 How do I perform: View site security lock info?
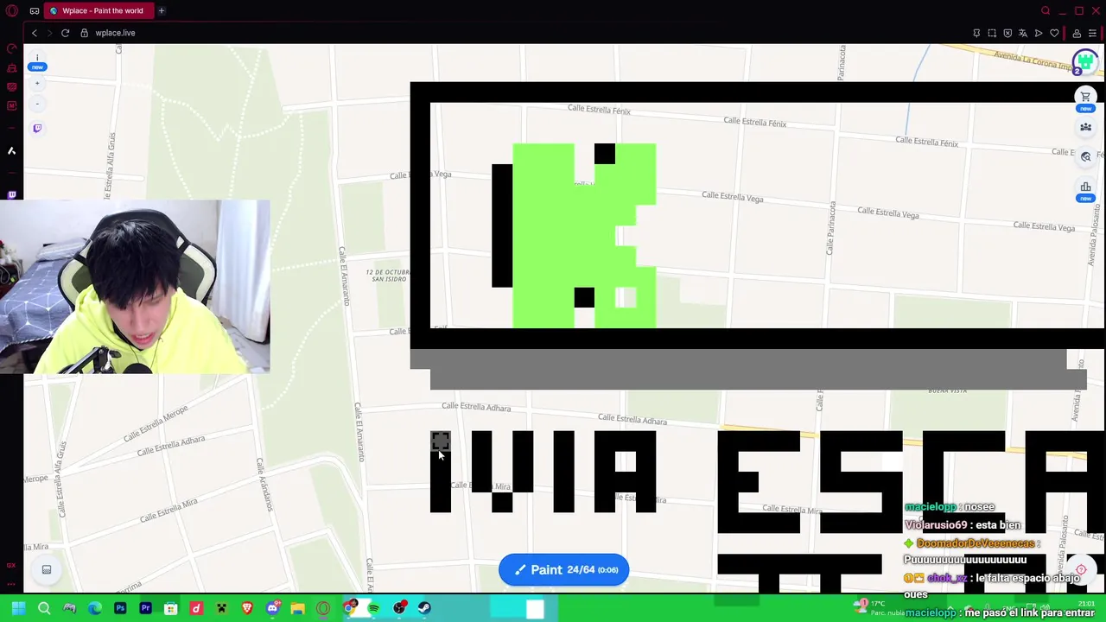[84, 33]
